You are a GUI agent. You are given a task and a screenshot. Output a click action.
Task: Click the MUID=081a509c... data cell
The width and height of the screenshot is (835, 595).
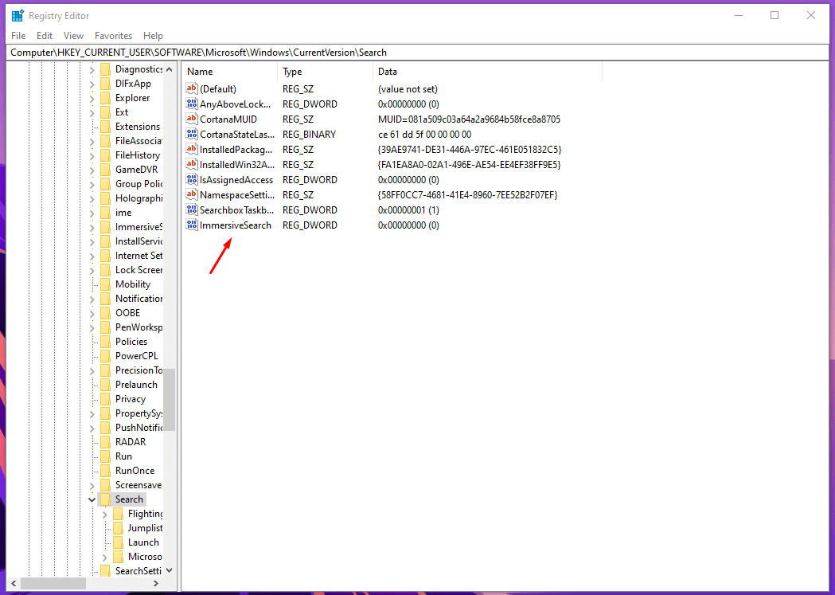tap(469, 119)
